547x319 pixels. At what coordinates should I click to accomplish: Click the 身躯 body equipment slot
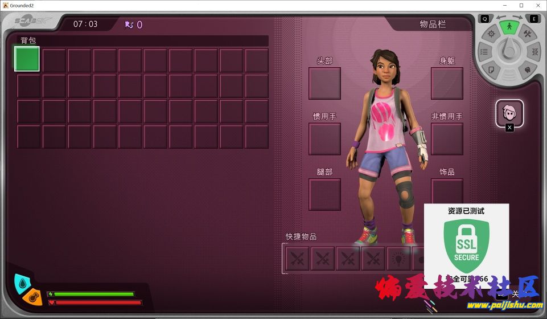[x=447, y=84]
